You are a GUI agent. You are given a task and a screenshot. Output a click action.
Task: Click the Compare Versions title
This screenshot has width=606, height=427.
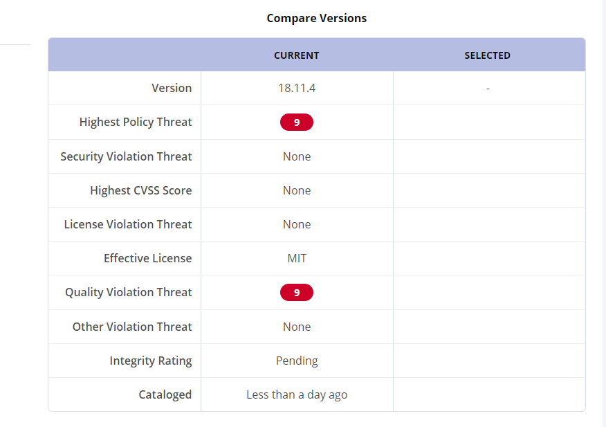316,18
